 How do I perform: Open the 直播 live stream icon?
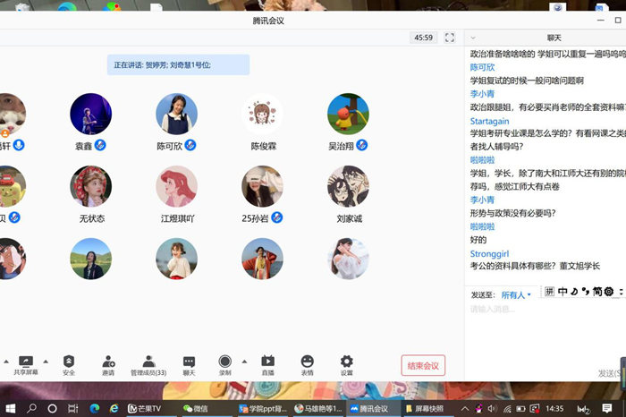[267, 365]
